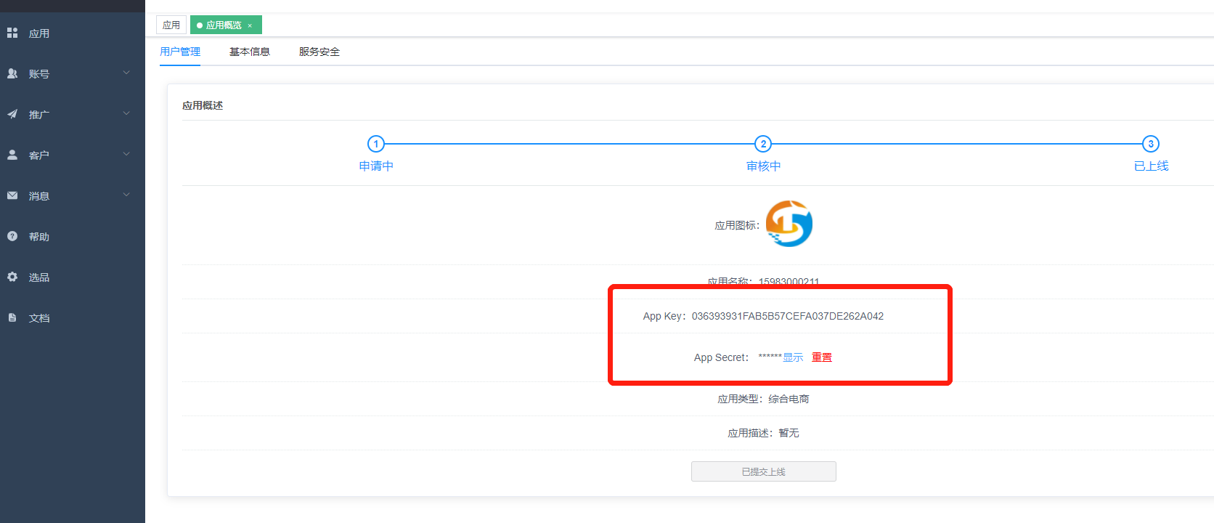Screen dimensions: 1214x523
Task: Select the 用户管理 tab
Action: pos(180,52)
